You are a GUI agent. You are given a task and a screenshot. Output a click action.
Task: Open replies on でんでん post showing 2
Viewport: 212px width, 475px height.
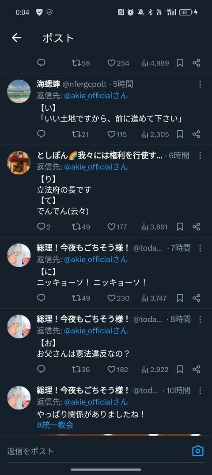pos(44,226)
